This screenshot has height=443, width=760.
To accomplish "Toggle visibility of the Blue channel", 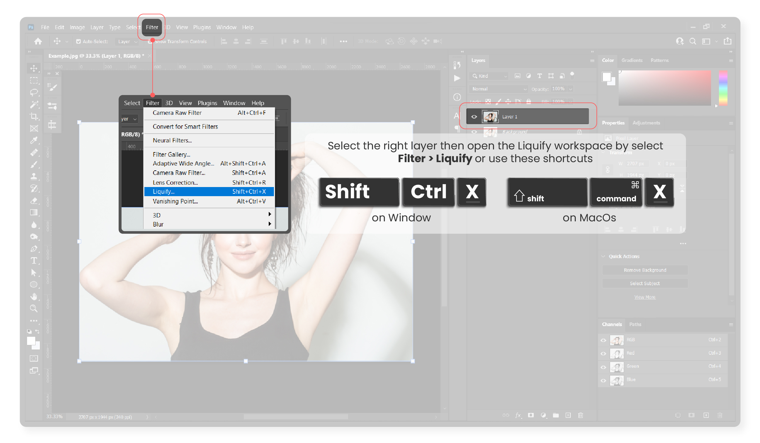I will (603, 380).
